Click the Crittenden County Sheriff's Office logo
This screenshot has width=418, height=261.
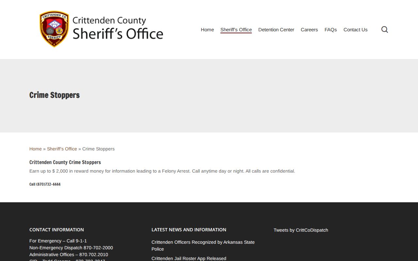click(101, 29)
